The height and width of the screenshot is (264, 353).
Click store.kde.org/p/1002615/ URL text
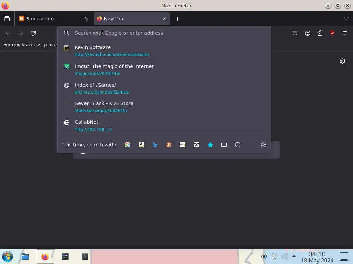coord(101,111)
